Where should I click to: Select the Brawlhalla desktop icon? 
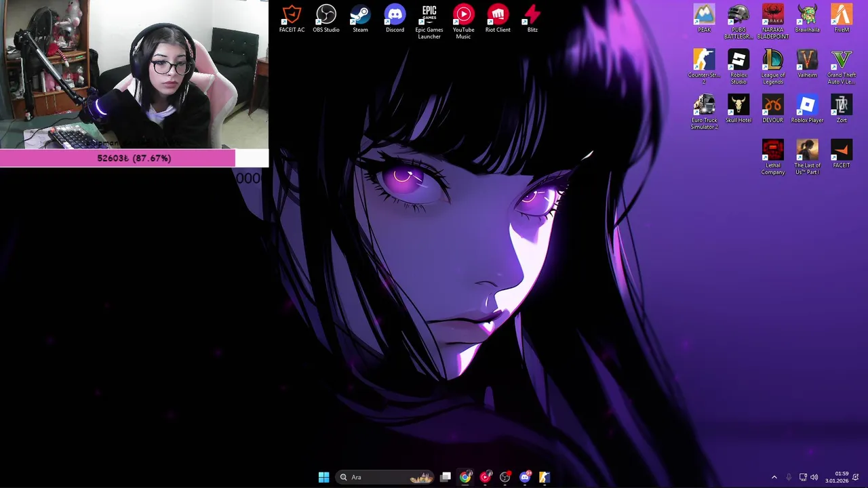click(807, 19)
